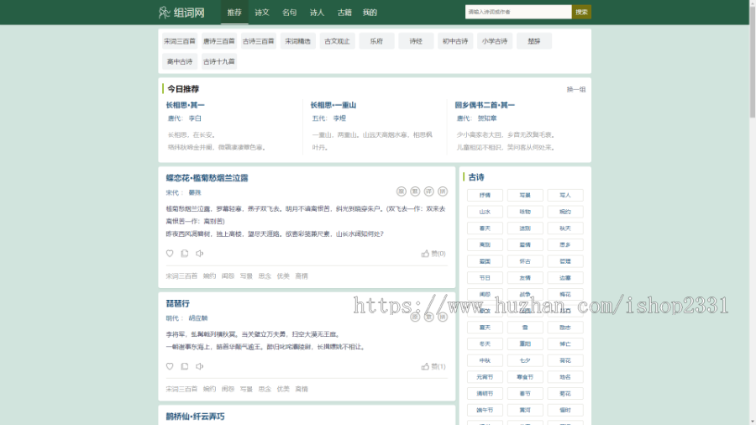Select the 乐府 collection
Screen dimensions: 756x425
coord(376,41)
